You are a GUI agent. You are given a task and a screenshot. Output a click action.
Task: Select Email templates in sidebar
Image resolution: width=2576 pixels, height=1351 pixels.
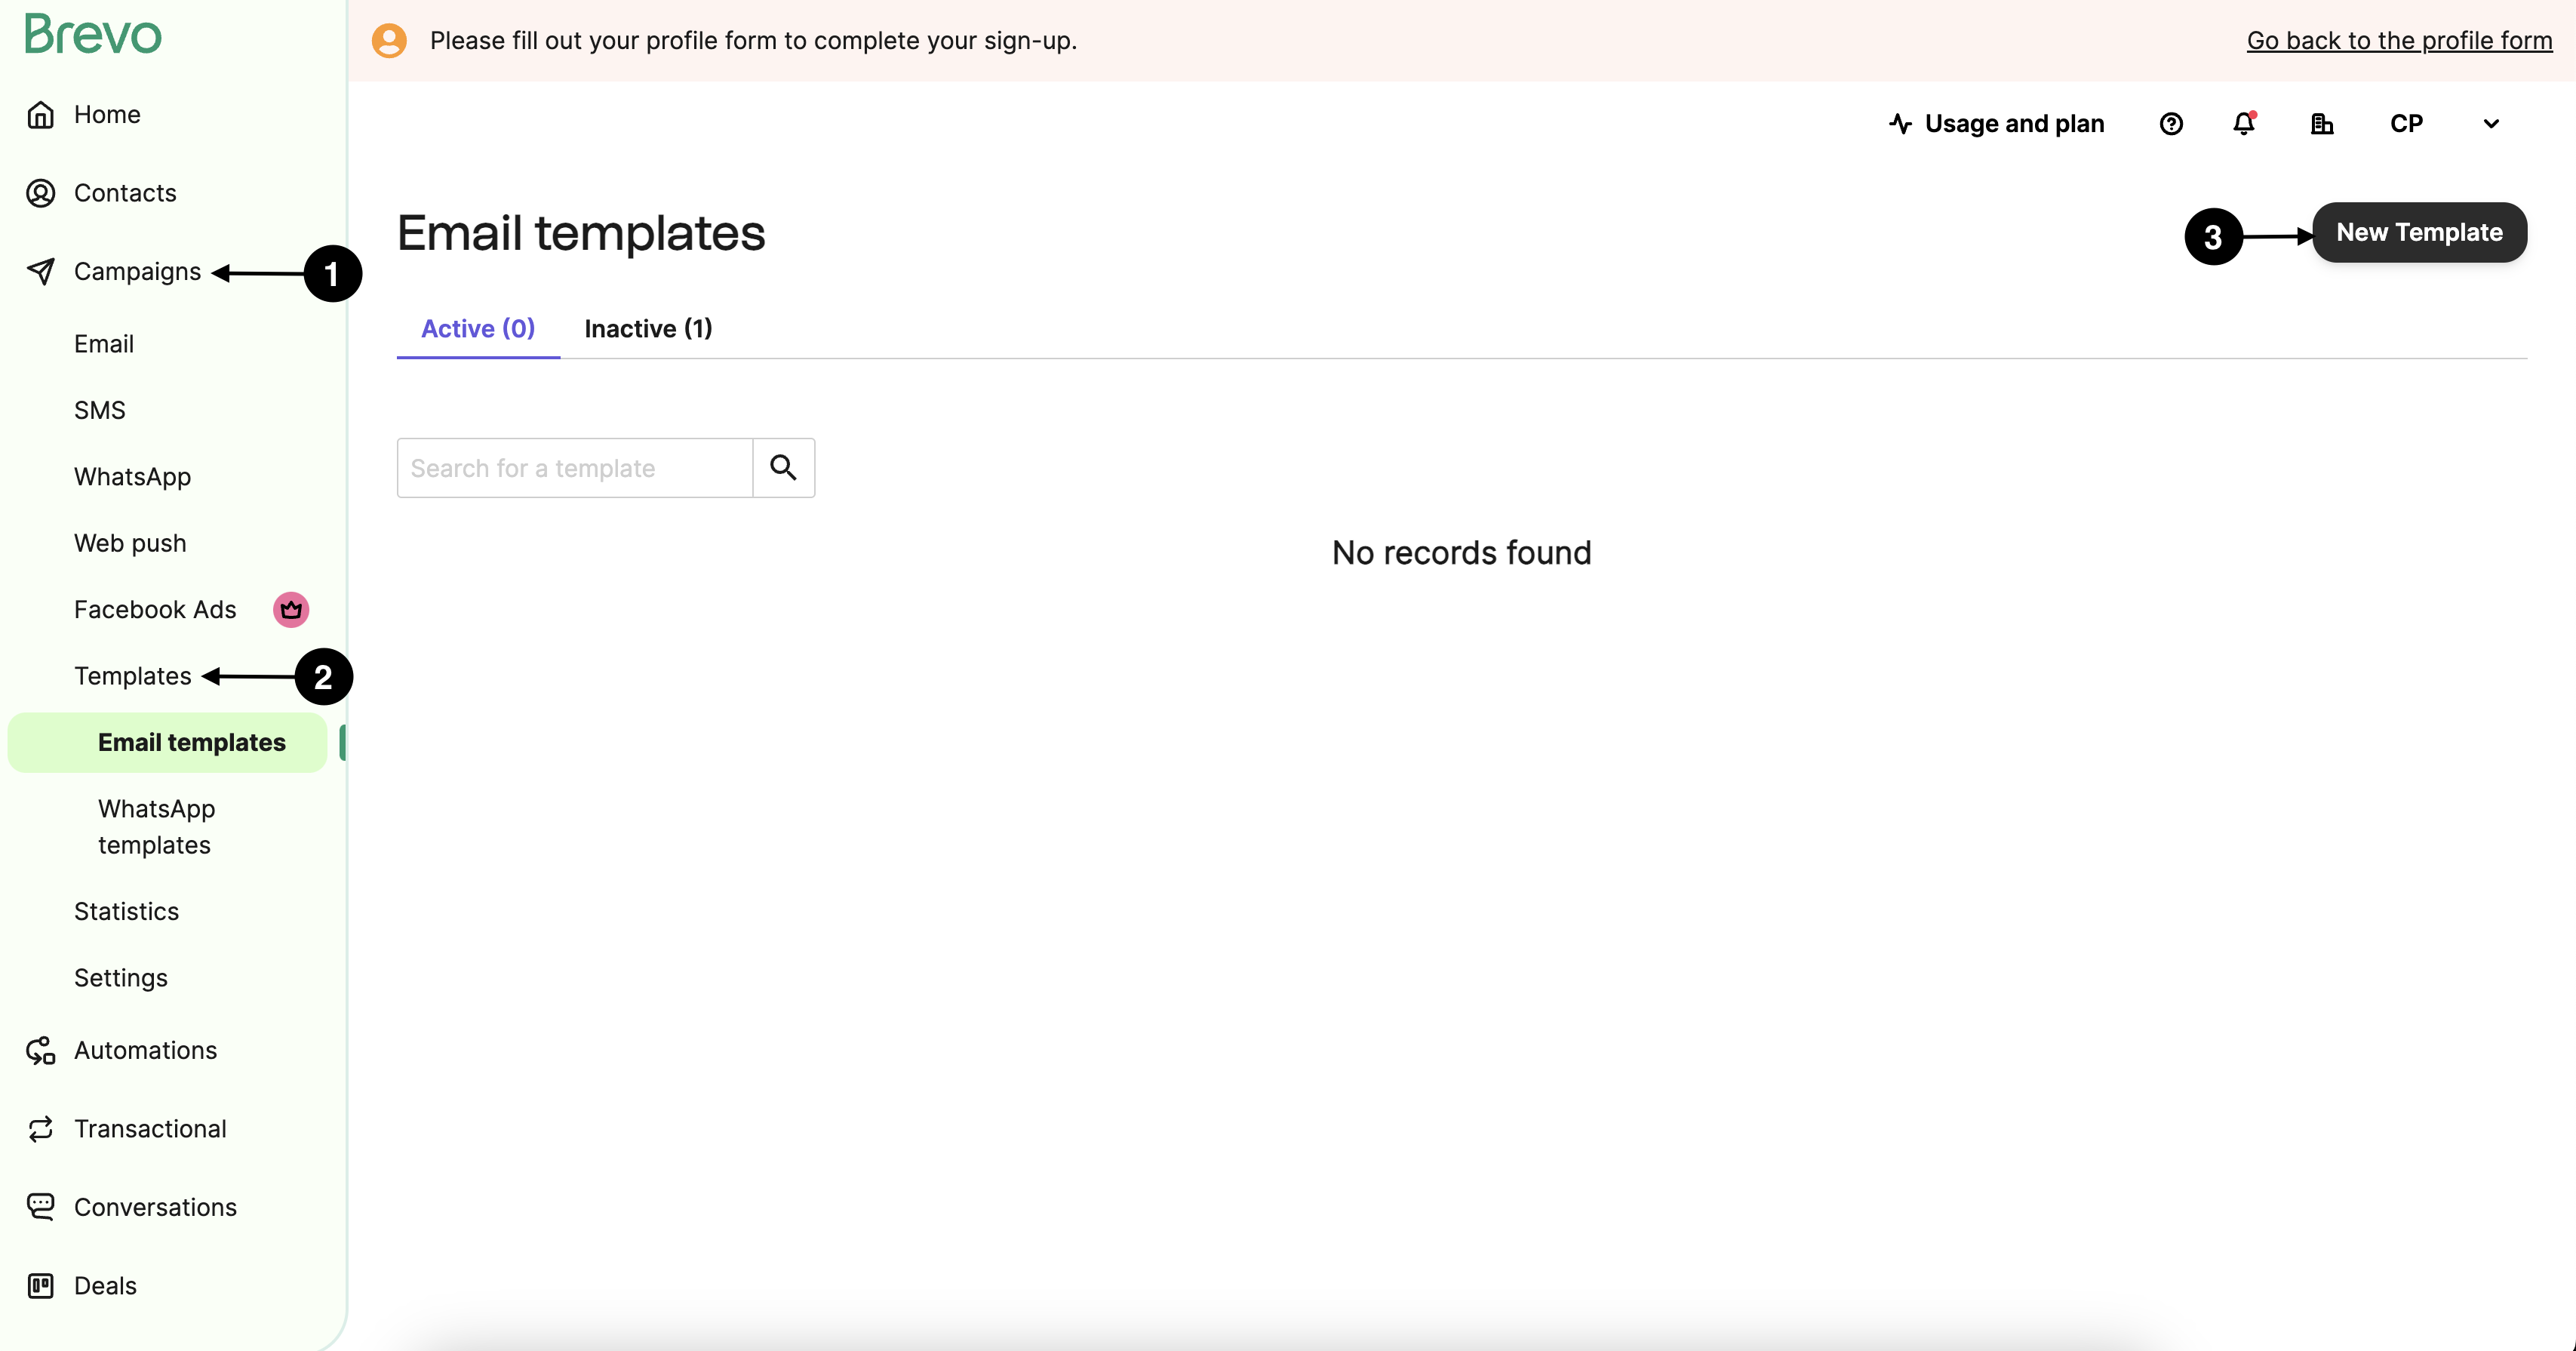[x=167, y=742]
